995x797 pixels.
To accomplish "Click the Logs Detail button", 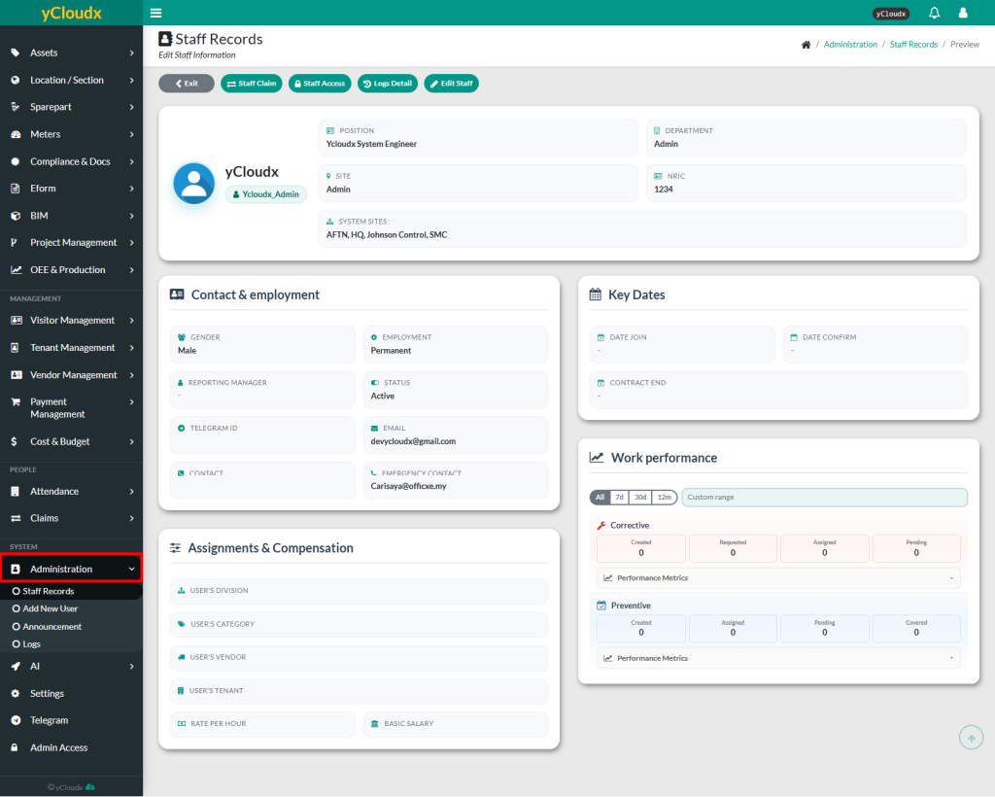I will tap(388, 84).
